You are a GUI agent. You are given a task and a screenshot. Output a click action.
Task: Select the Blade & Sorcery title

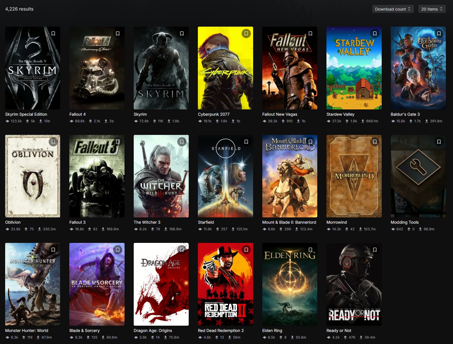point(84,331)
